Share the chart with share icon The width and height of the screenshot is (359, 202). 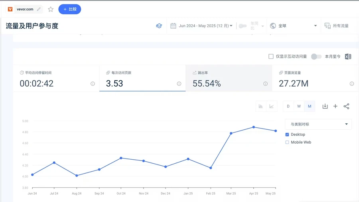[x=346, y=106]
